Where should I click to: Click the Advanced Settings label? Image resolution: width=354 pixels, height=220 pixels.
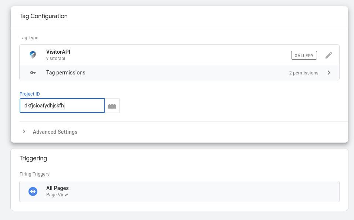pyautogui.click(x=55, y=131)
